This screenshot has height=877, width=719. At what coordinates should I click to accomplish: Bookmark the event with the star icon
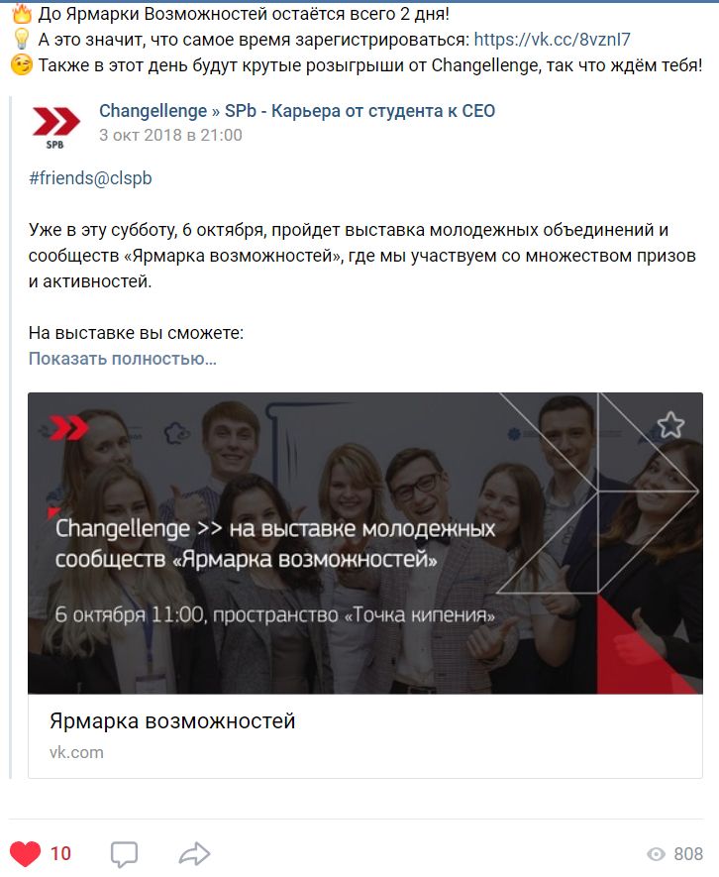coord(670,425)
